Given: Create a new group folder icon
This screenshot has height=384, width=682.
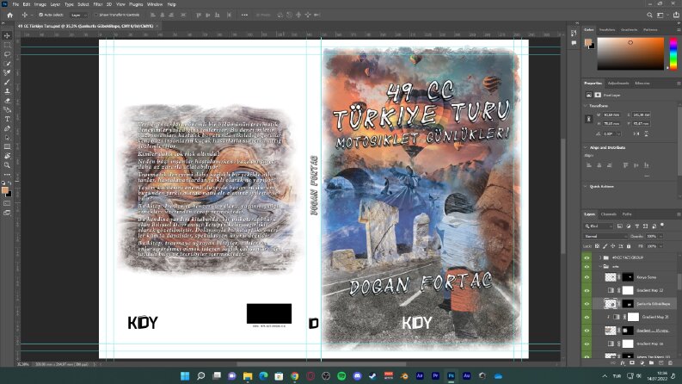Looking at the screenshot, I should click(651, 362).
